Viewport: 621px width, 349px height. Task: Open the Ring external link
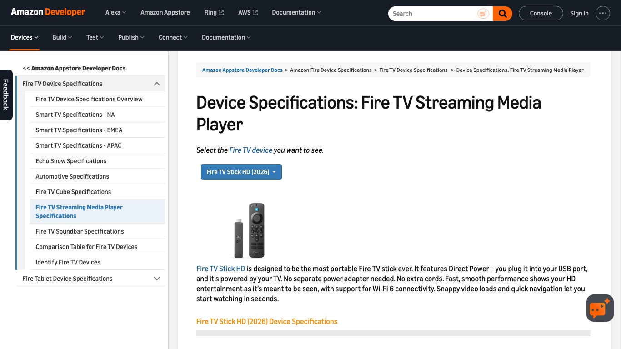(214, 12)
